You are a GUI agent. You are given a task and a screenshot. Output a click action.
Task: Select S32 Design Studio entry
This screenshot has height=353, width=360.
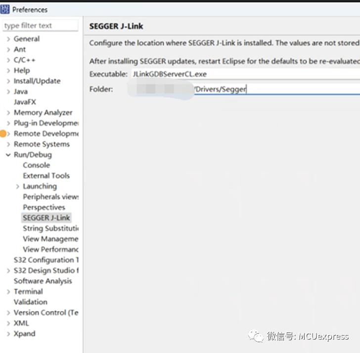pos(46,270)
